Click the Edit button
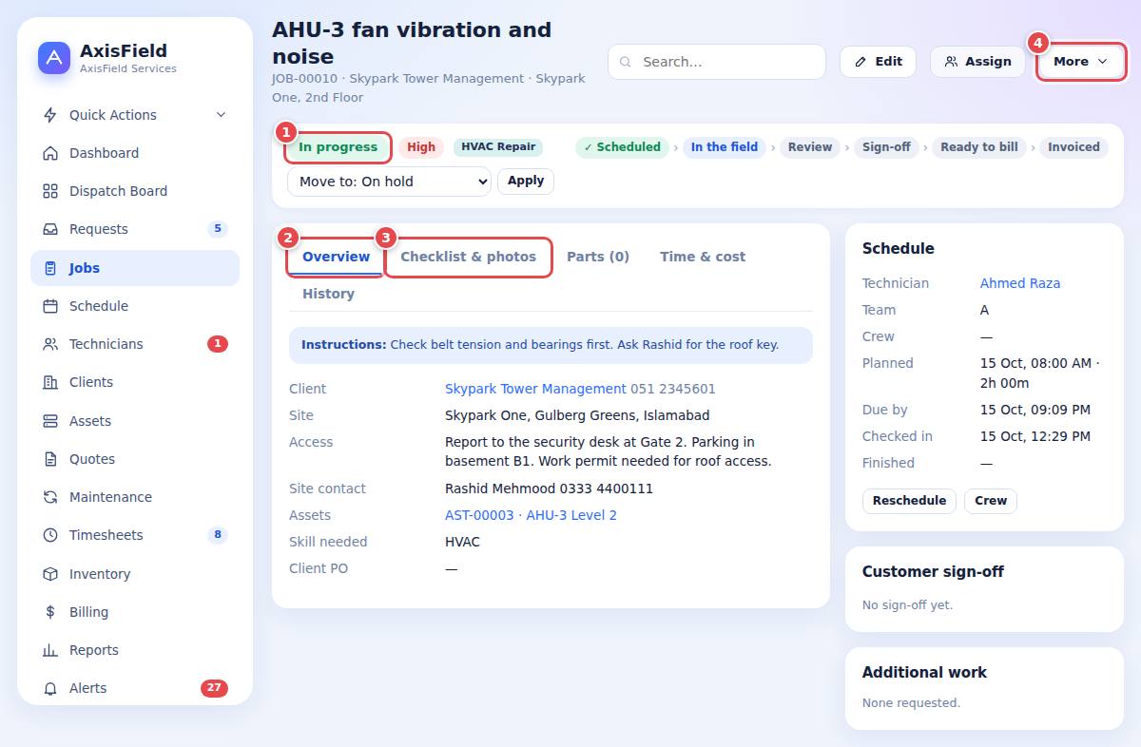1141x747 pixels. tap(878, 62)
